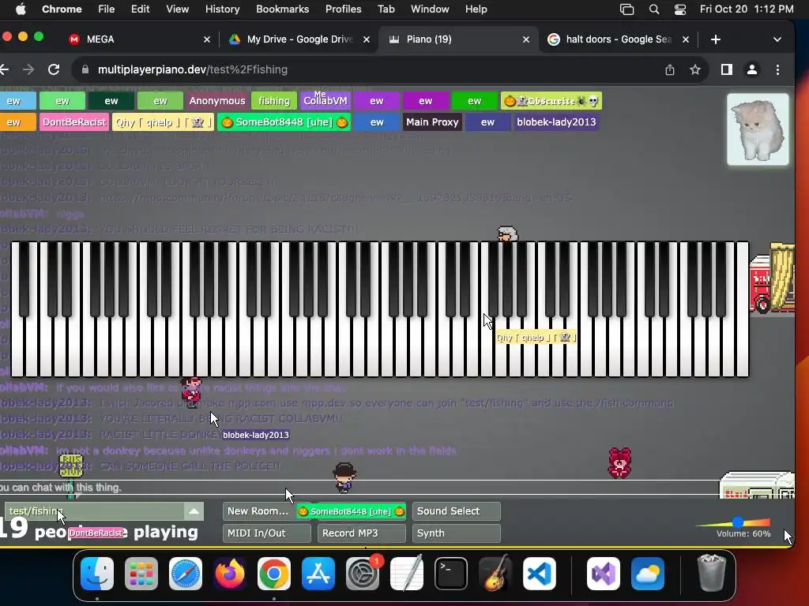Open the Synth button

point(456,533)
